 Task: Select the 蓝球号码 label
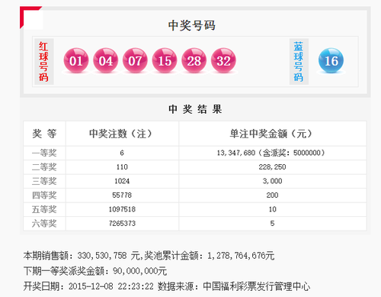(299, 62)
